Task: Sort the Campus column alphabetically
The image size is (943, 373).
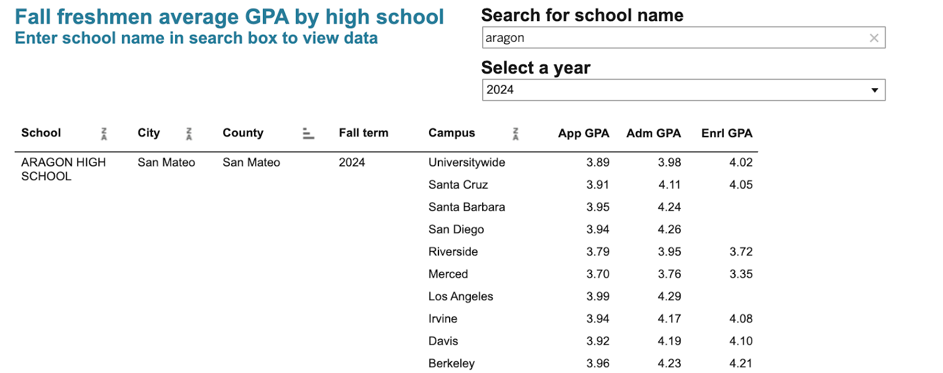Action: [515, 134]
